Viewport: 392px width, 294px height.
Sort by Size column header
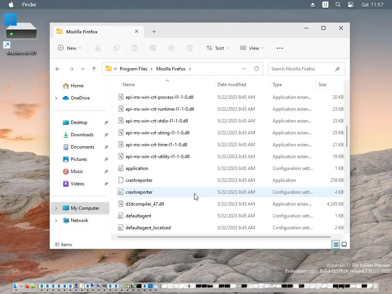322,85
